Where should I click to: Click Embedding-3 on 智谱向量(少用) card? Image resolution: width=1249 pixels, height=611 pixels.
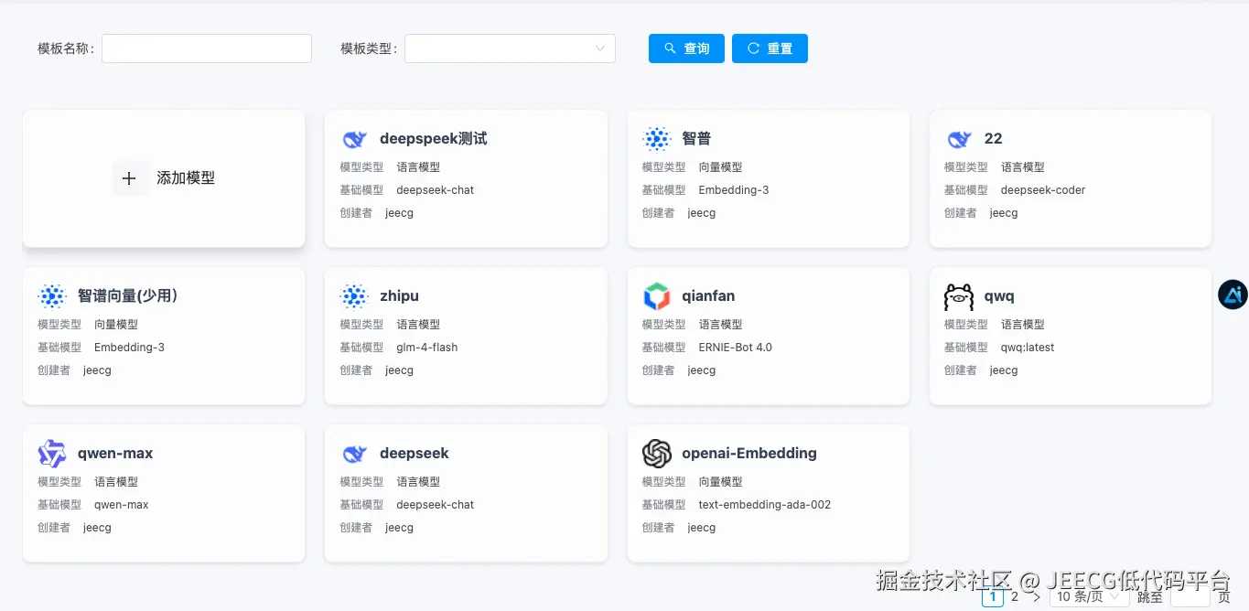[129, 348]
